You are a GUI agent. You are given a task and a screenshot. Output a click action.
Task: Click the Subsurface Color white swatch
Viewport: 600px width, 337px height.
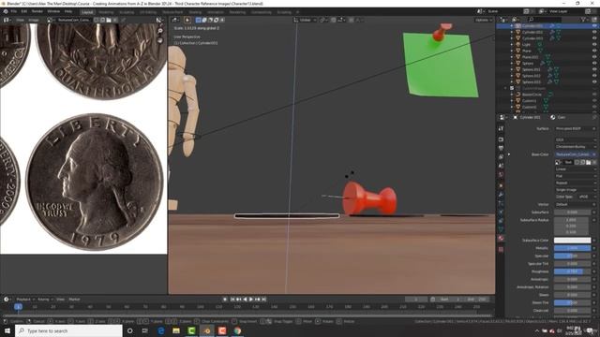(573, 241)
